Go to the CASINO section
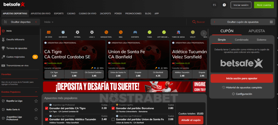Viewport: 278px width, 125px height. (71, 13)
